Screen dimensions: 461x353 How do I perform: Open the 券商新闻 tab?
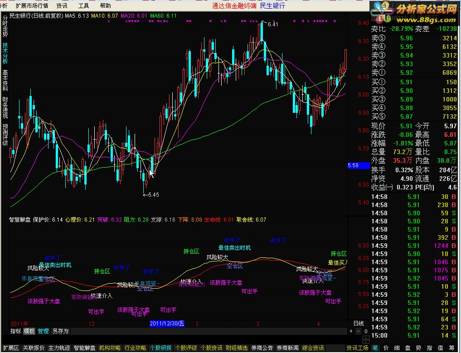(x=287, y=348)
